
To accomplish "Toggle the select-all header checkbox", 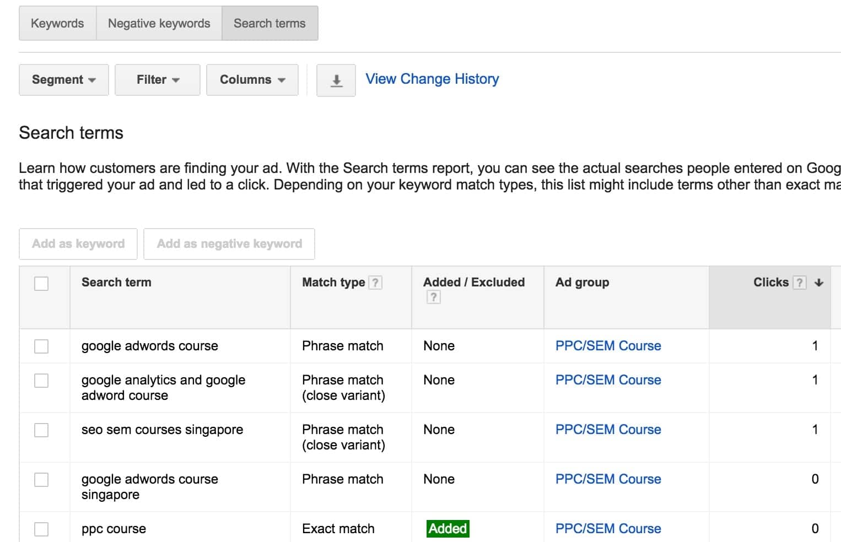I will pos(41,284).
